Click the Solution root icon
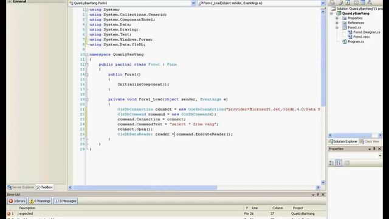 (x=334, y=9)
